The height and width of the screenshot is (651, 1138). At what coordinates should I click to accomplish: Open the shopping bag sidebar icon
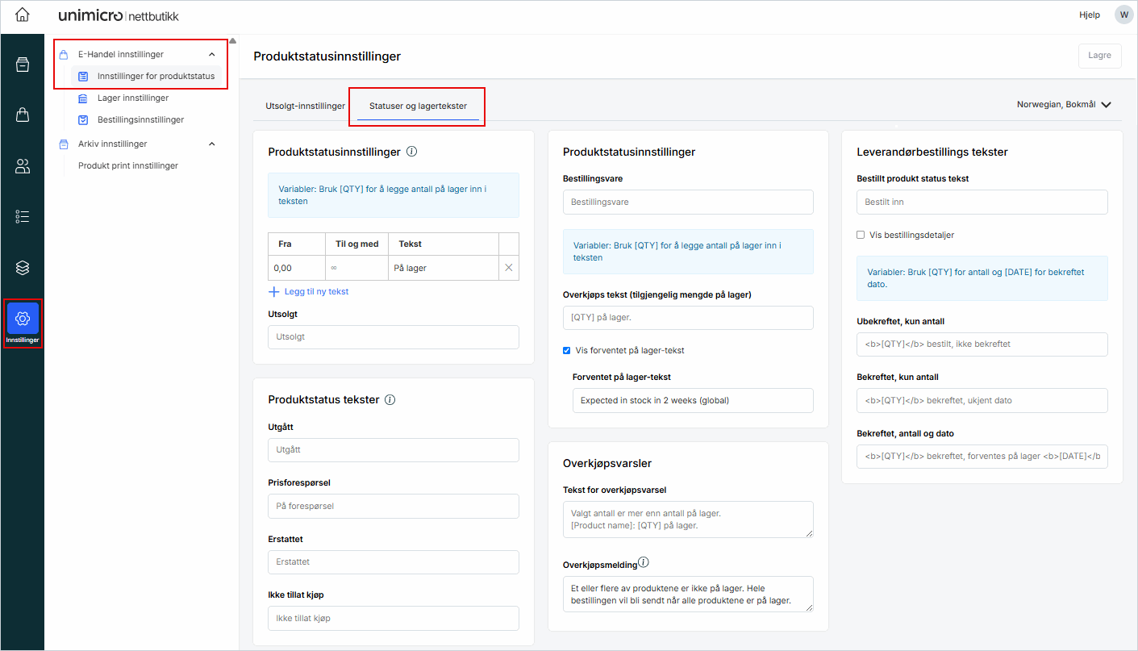pyautogui.click(x=23, y=115)
